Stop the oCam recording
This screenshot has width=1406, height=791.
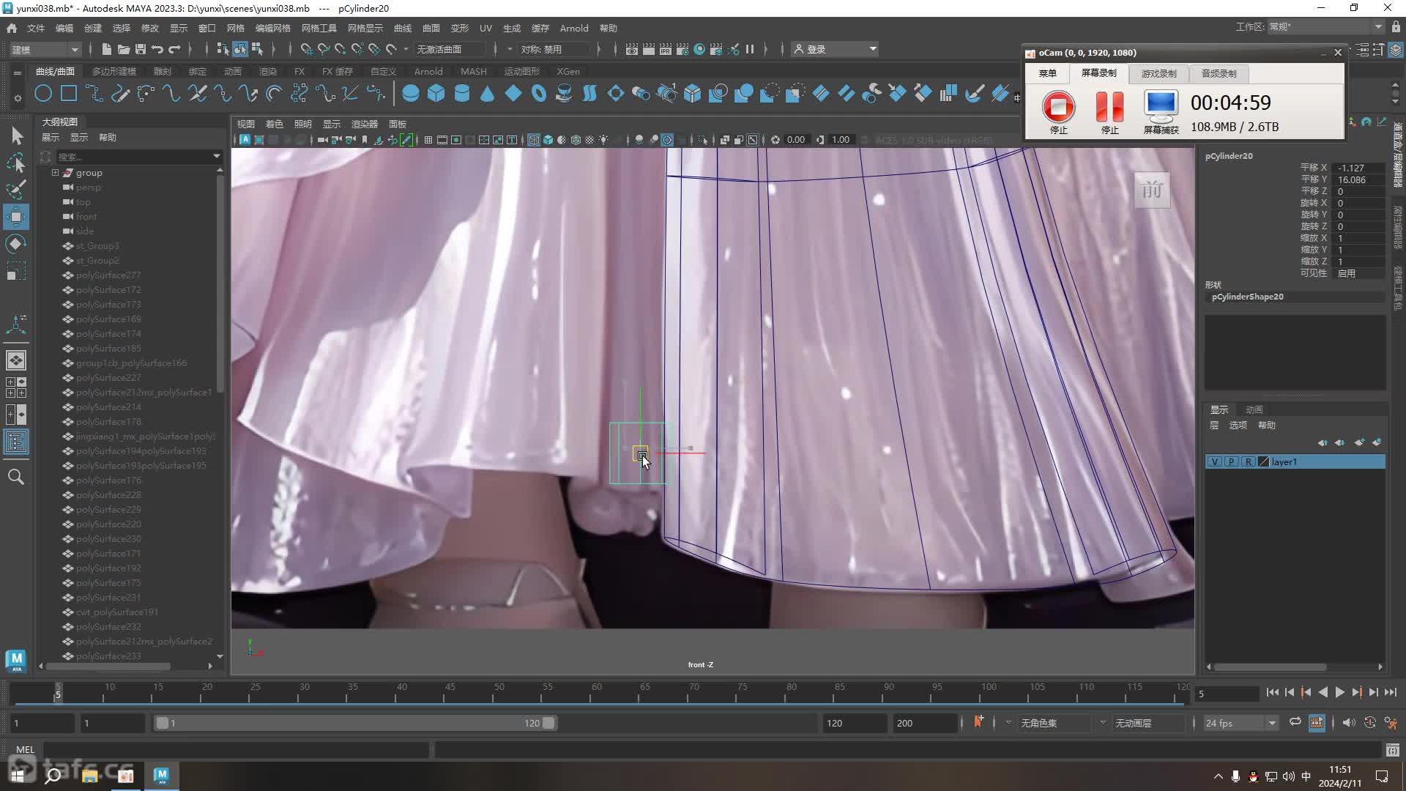[x=1059, y=112]
